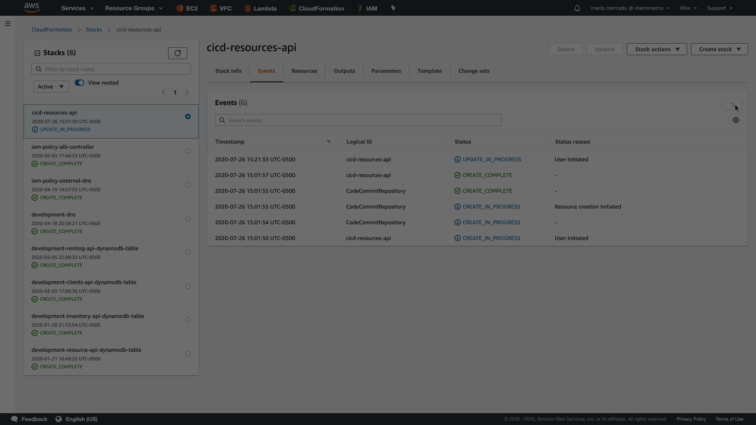Switch to the Template tab

[x=429, y=71]
